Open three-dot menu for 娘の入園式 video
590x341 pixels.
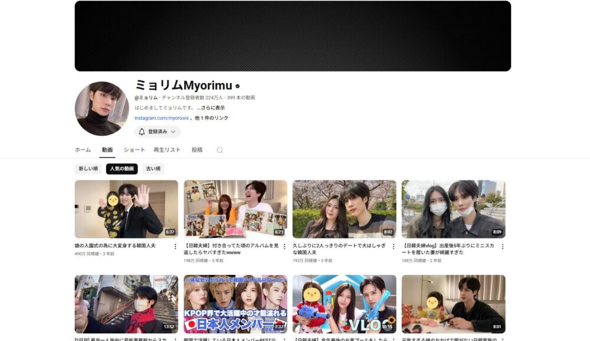click(175, 247)
